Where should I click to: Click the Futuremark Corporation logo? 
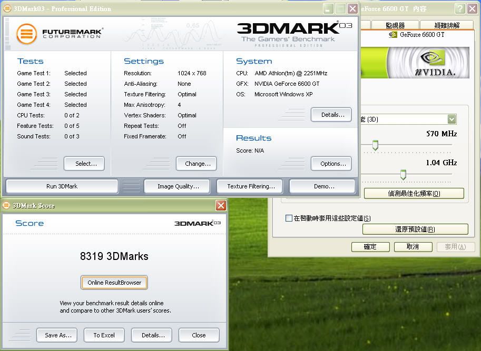60,34
